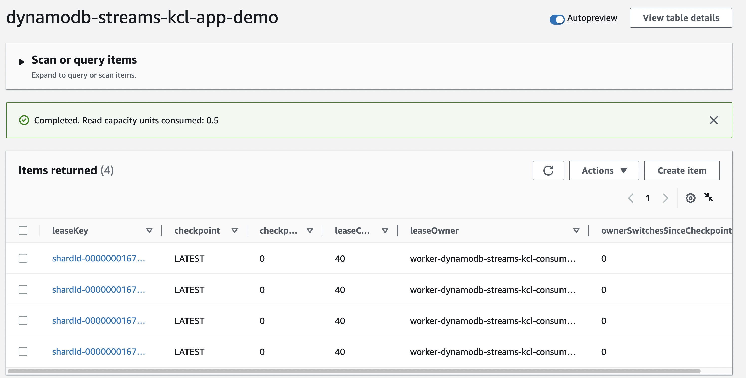
Task: Go to next page arrow
Action: (665, 198)
